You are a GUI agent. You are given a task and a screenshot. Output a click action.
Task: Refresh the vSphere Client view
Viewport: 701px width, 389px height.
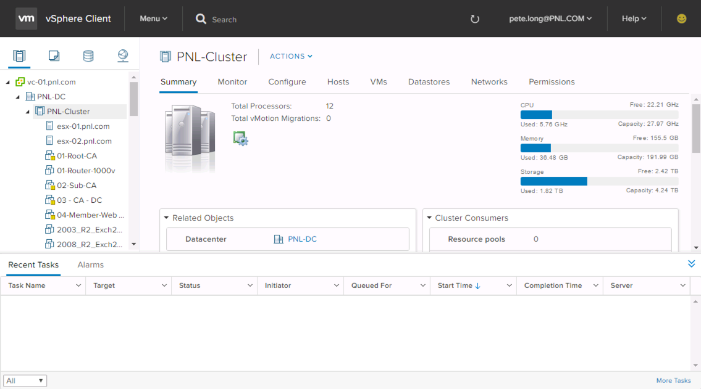click(x=475, y=18)
